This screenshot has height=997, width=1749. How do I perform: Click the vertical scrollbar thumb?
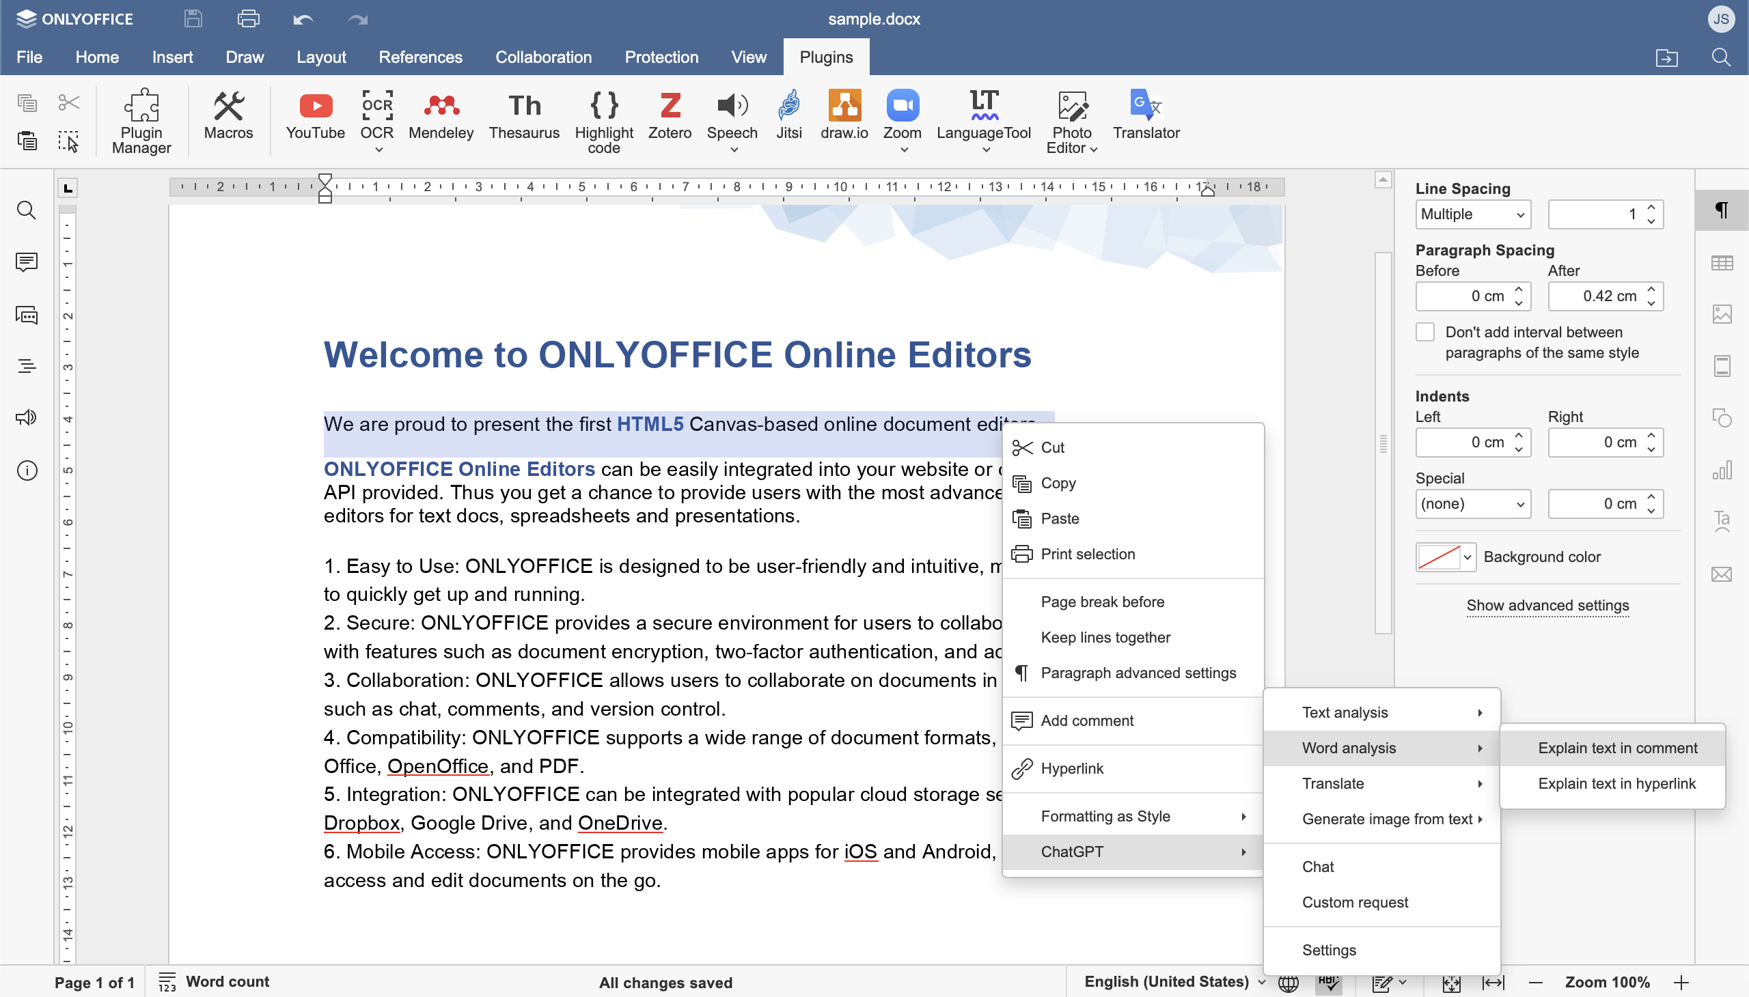click(1383, 443)
